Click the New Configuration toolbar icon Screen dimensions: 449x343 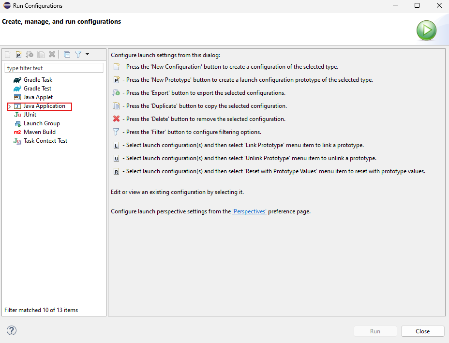click(x=8, y=55)
